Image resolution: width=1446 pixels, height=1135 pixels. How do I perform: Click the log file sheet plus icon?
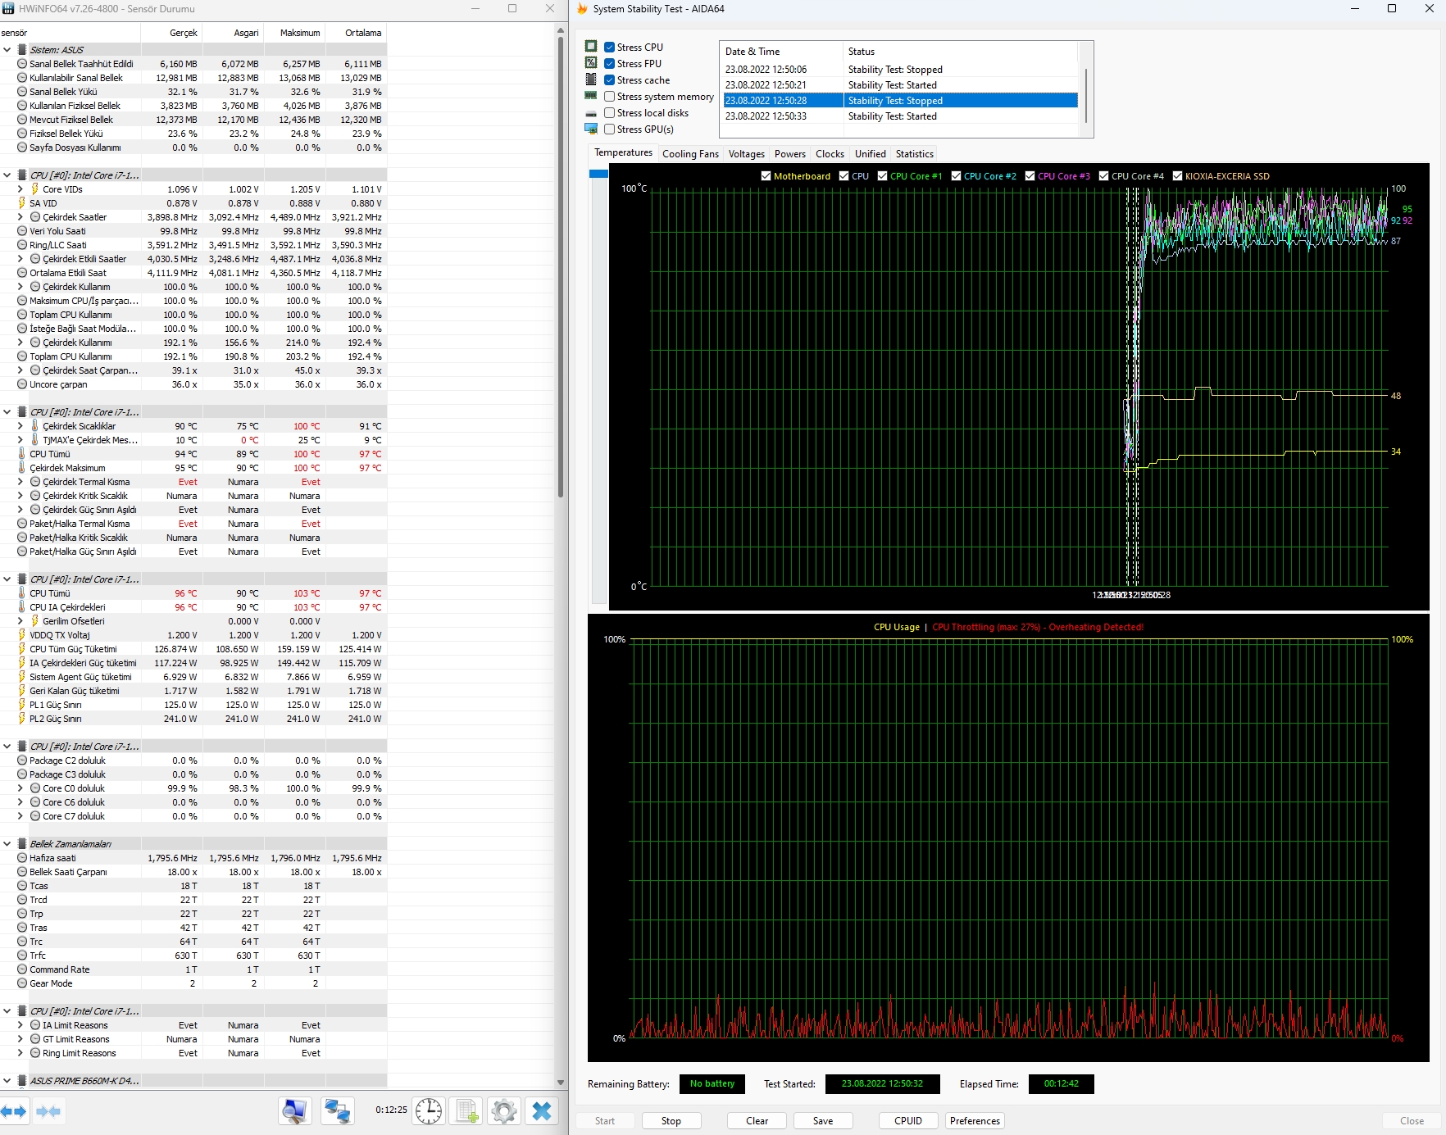(x=466, y=1111)
